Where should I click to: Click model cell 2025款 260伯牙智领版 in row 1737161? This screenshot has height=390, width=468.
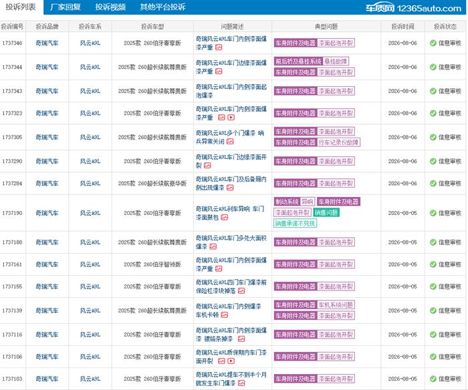[152, 264]
